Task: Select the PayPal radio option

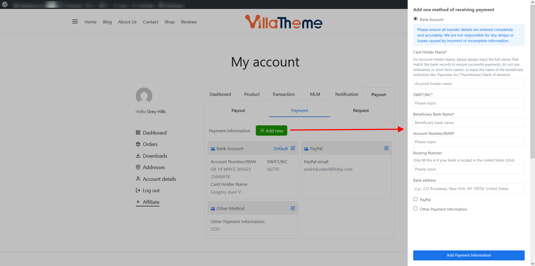Action: 415,199
